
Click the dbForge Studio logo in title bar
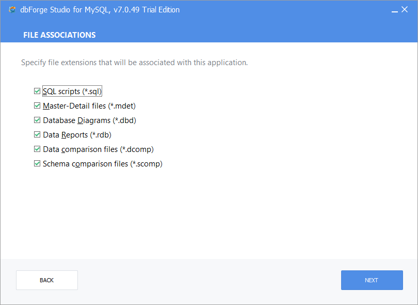(12, 10)
